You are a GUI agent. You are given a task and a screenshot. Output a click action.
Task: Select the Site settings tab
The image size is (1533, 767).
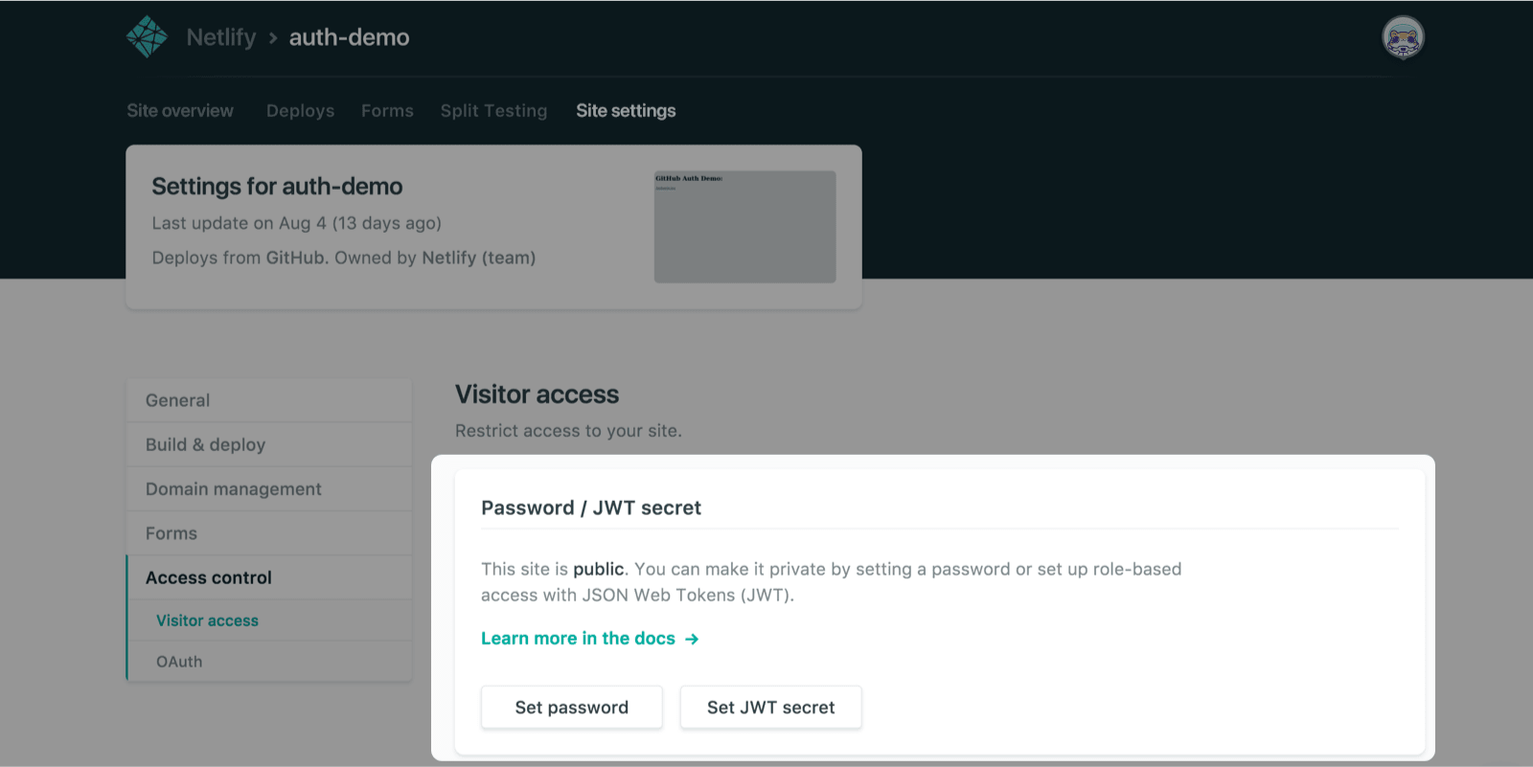pyautogui.click(x=626, y=111)
